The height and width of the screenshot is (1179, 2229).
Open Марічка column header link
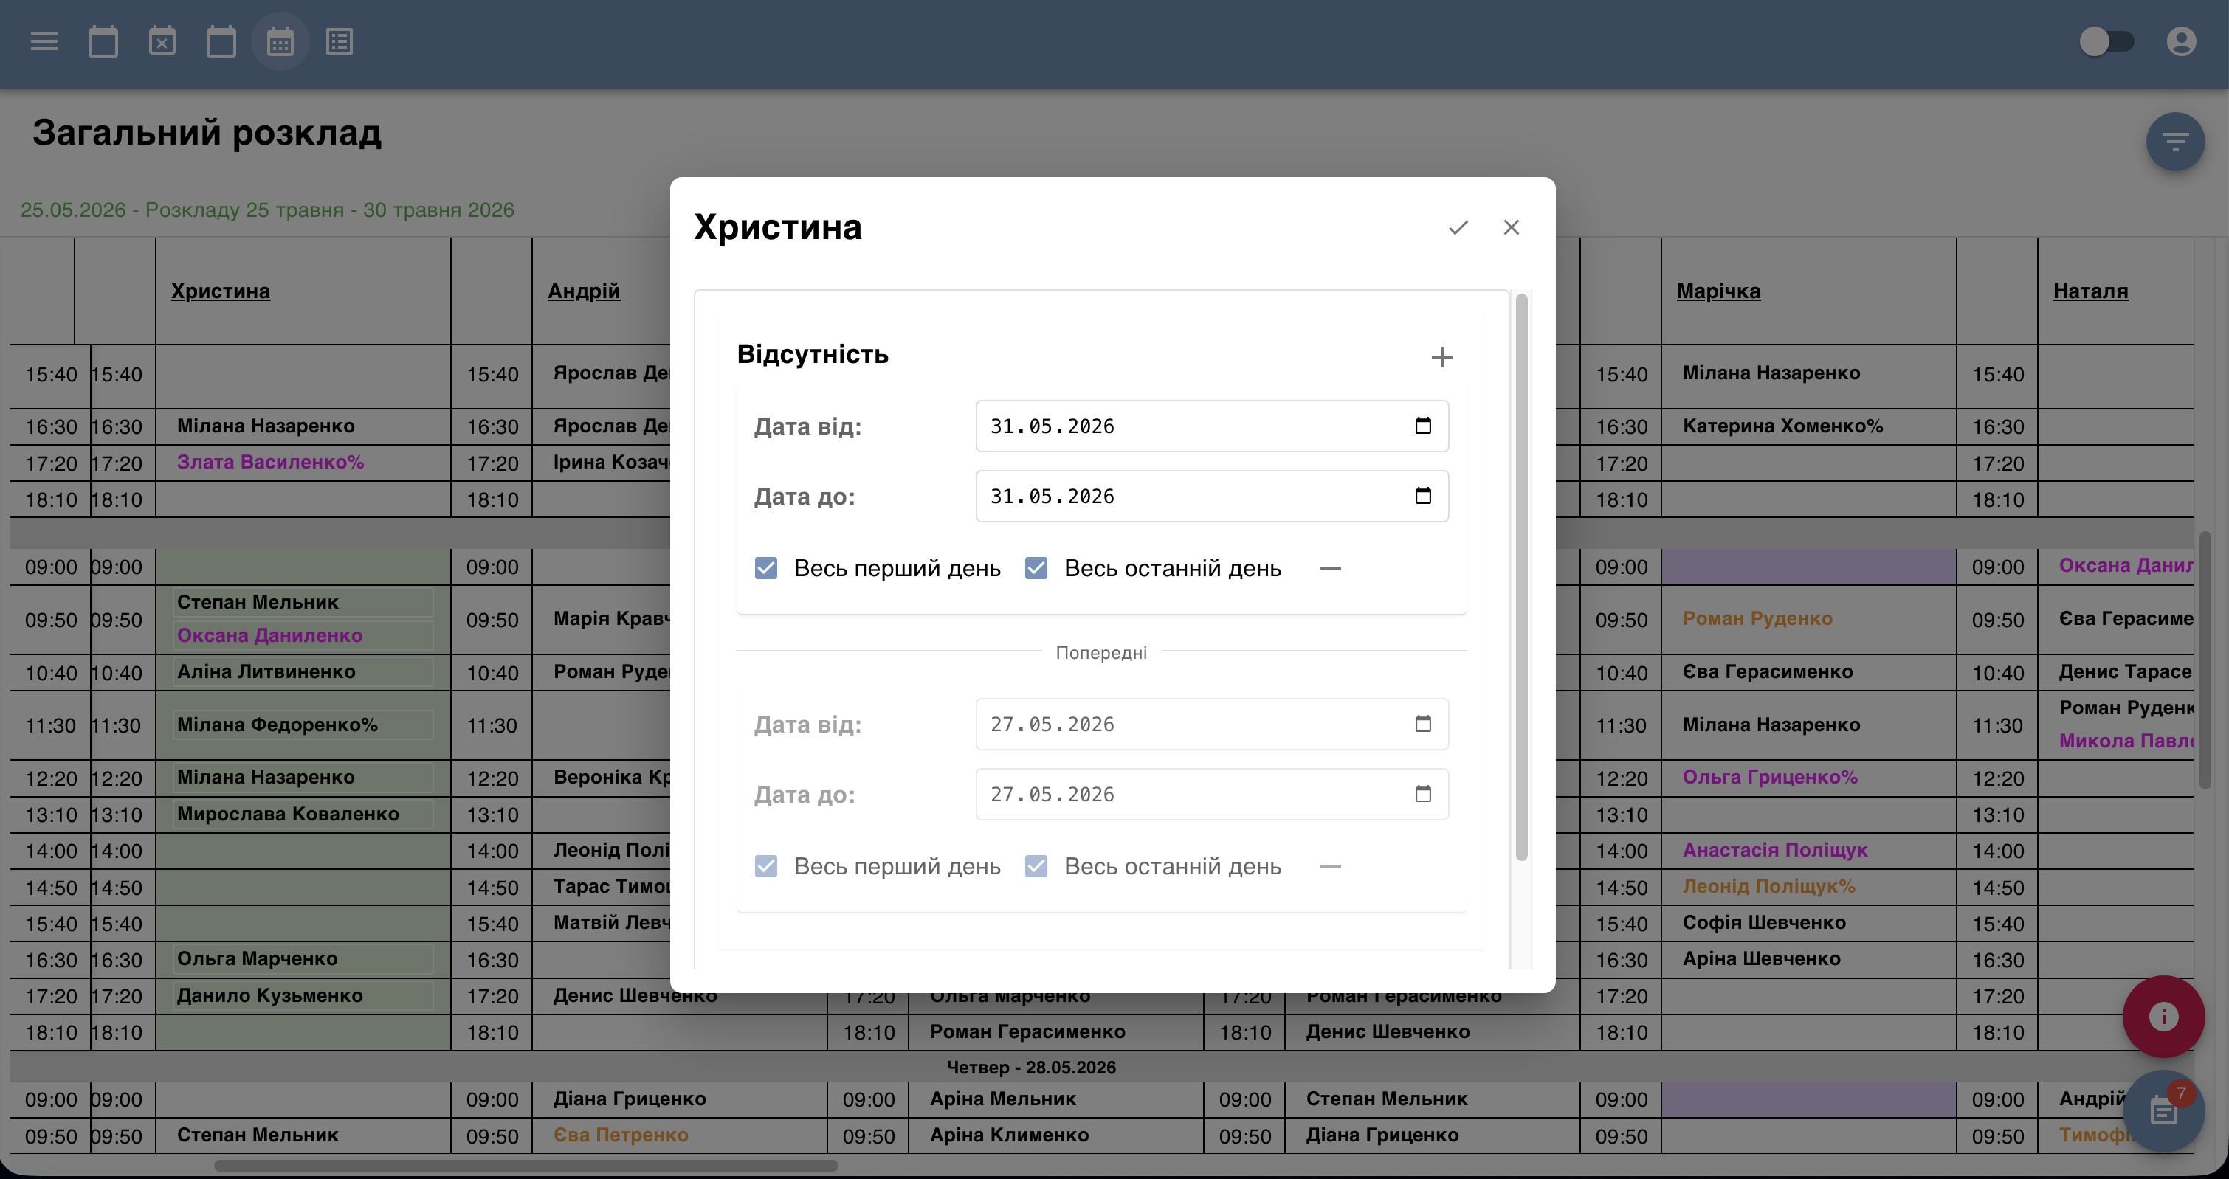[1718, 291]
